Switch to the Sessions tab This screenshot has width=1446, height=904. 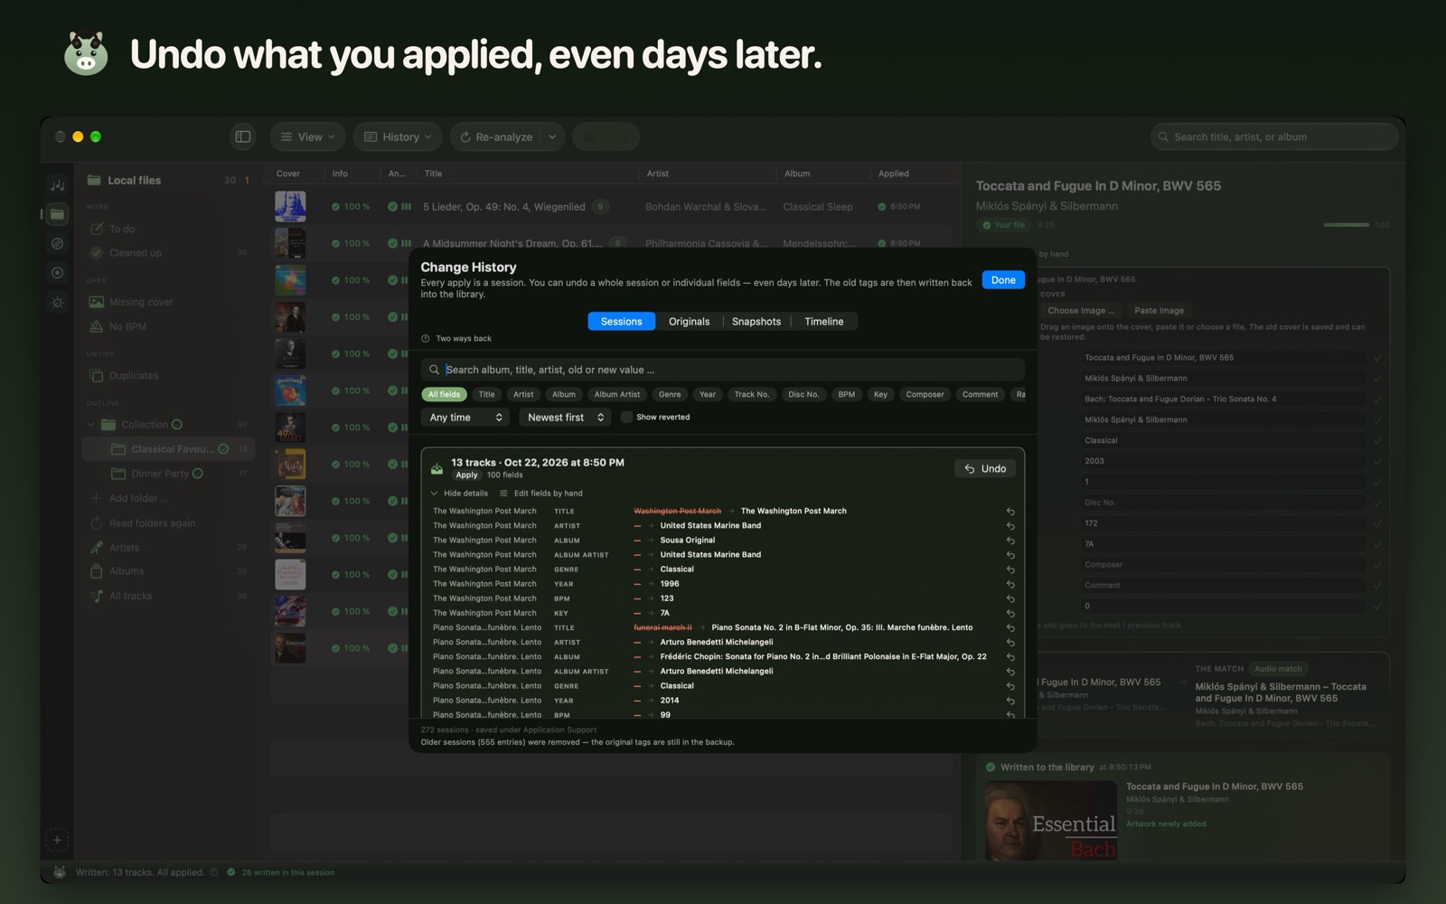622,321
